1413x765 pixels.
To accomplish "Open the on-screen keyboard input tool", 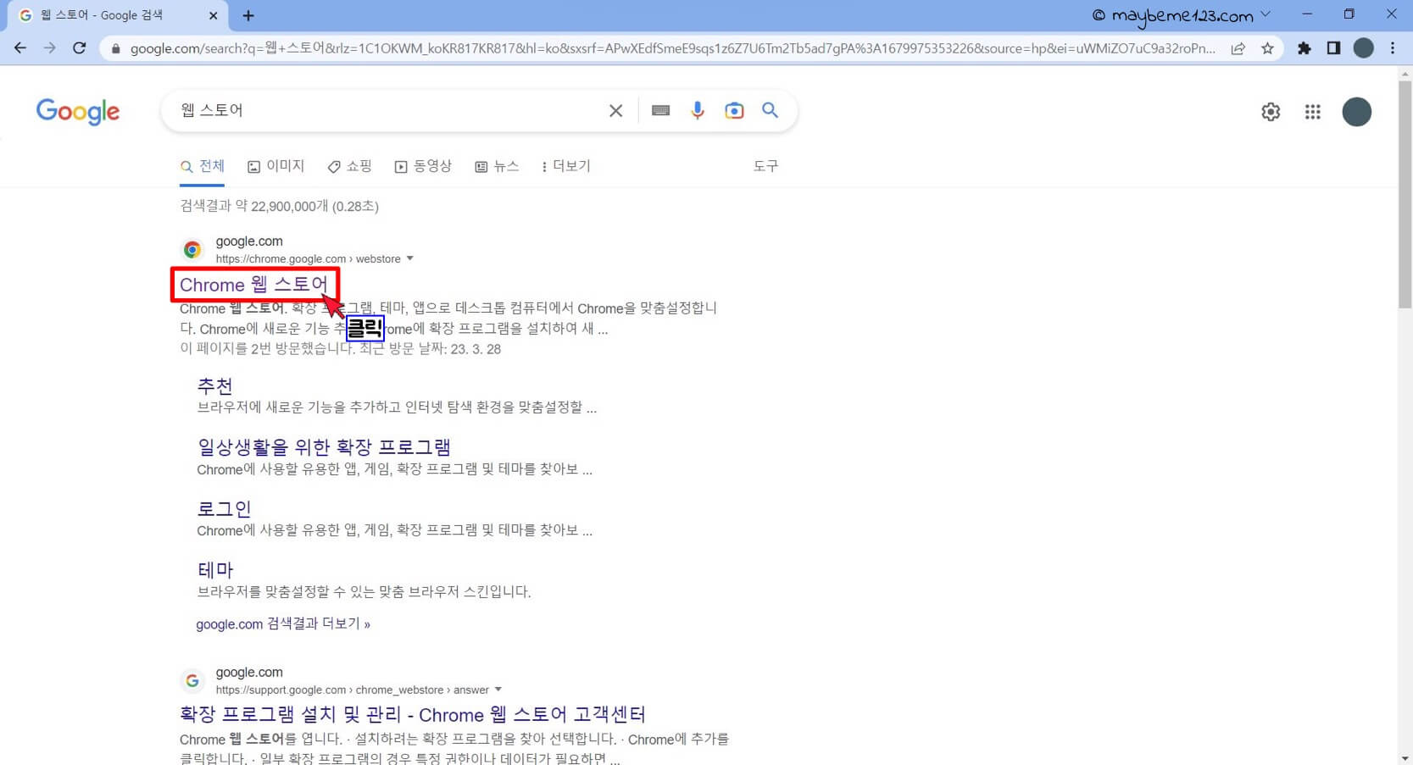I will pos(661,110).
